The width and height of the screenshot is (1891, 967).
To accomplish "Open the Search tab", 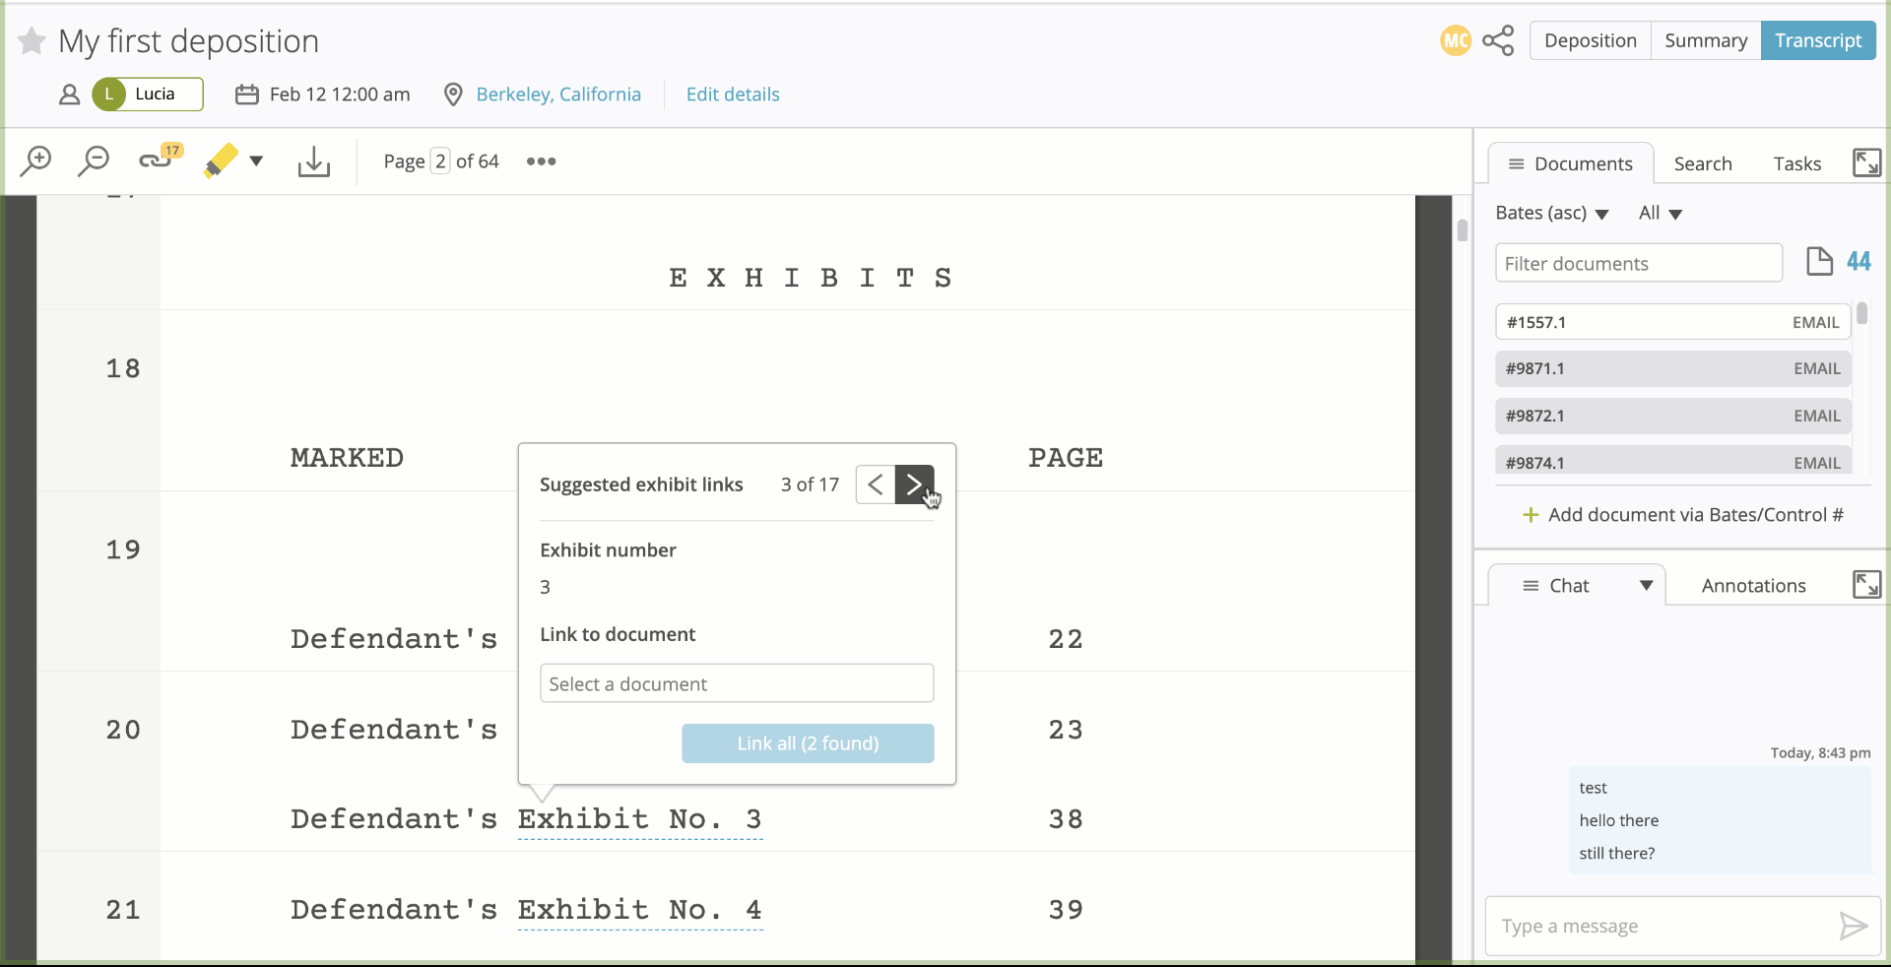I will [1703, 163].
